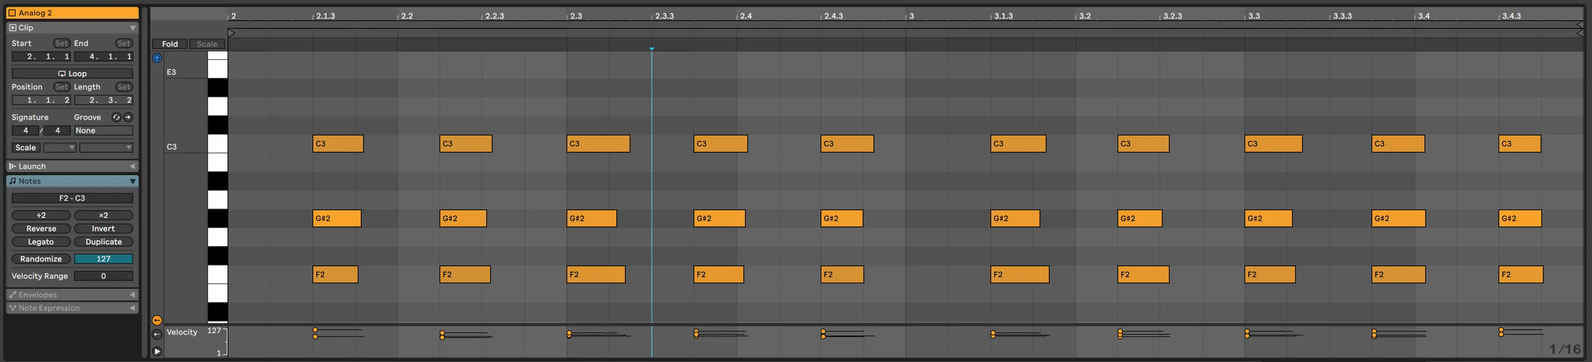The image size is (1592, 362).
Task: Click the lane selector icon beside Velocity
Action: tap(157, 334)
